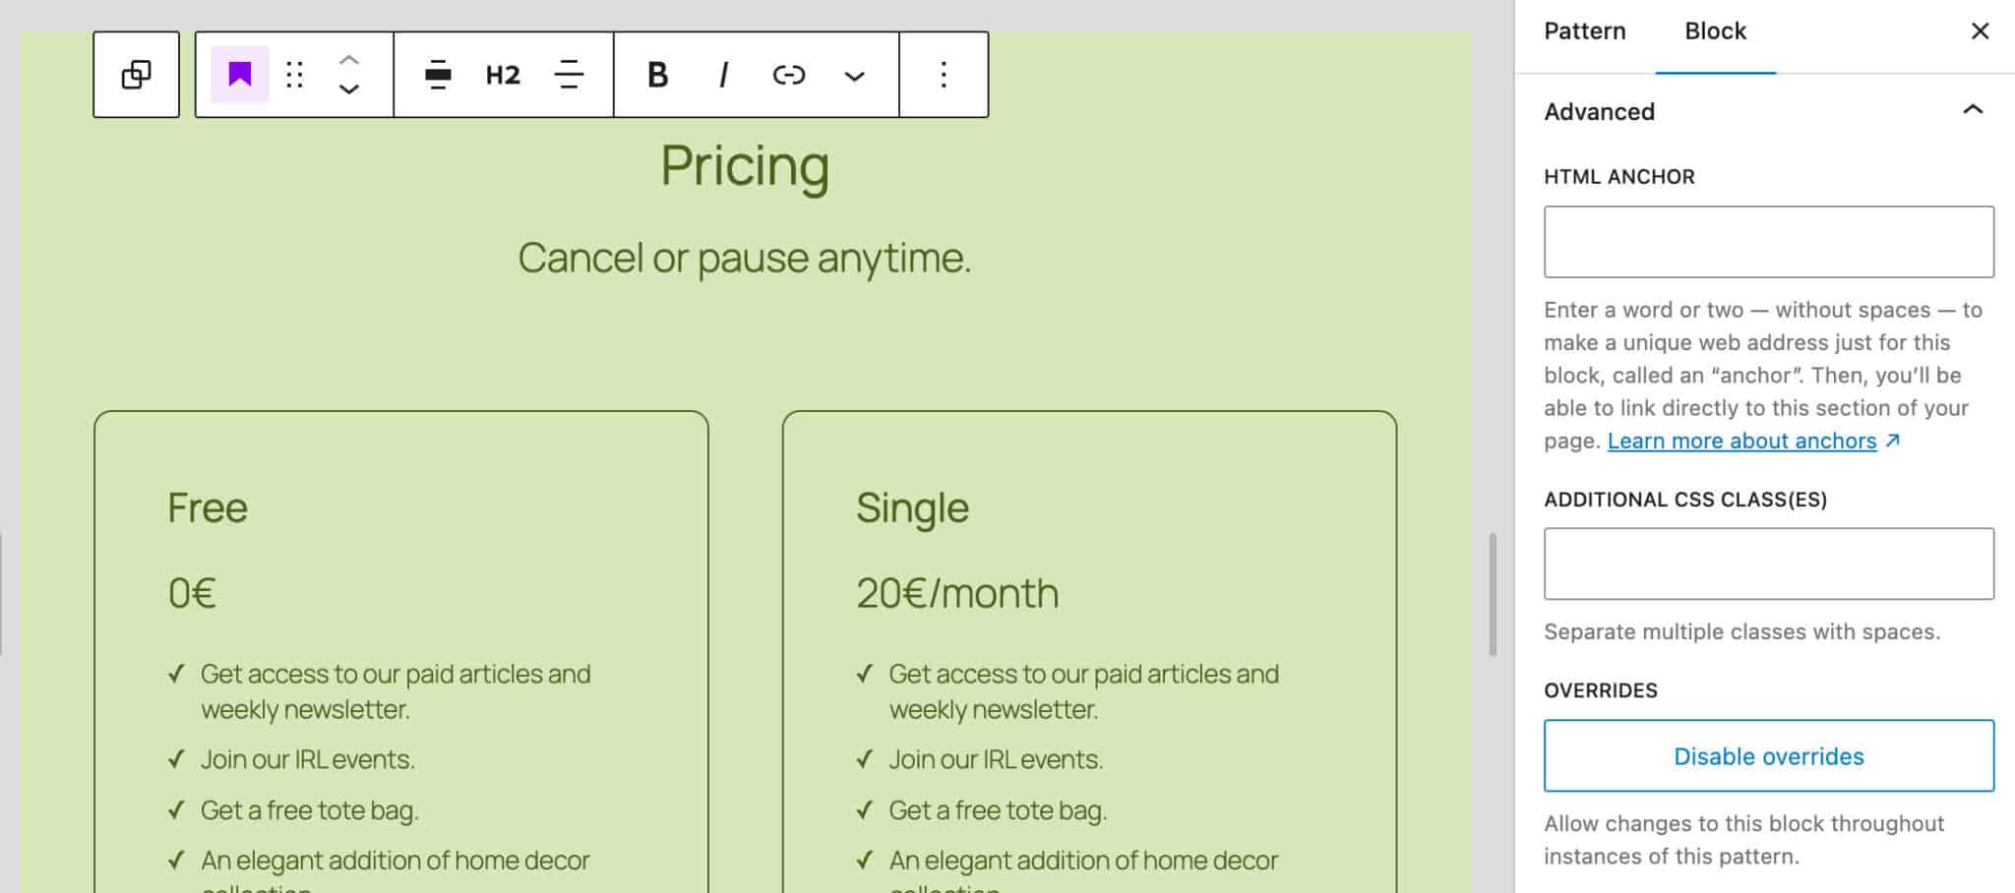Move block down with the down arrow
2015x893 pixels.
[x=348, y=89]
